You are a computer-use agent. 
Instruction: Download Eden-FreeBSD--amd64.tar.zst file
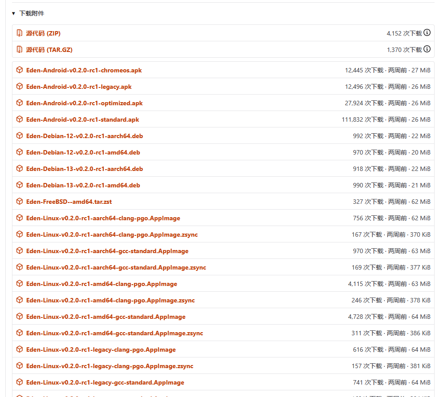point(69,201)
